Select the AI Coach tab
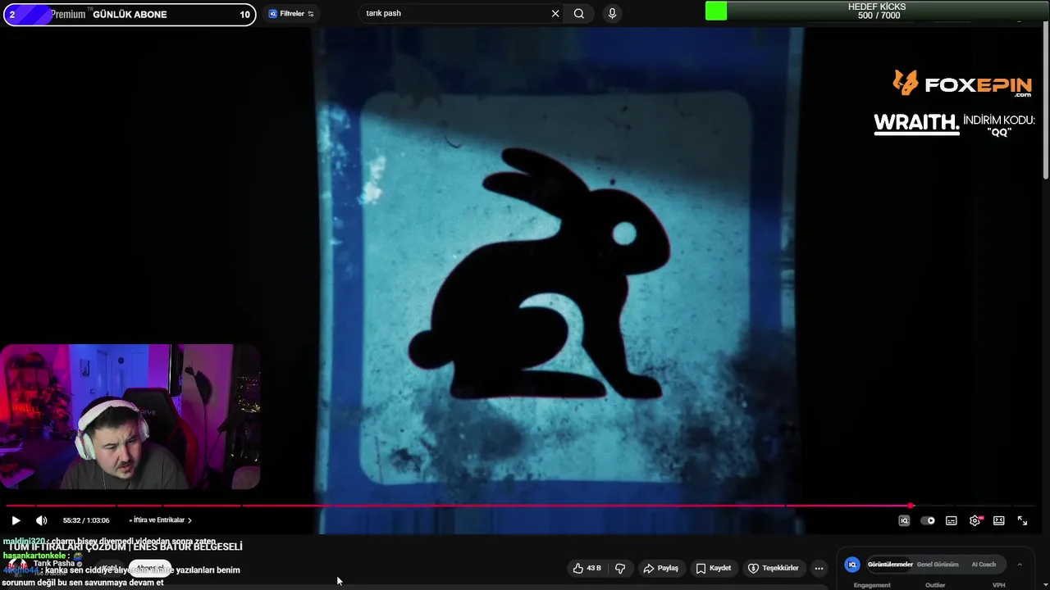This screenshot has height=590, width=1050. (x=984, y=565)
